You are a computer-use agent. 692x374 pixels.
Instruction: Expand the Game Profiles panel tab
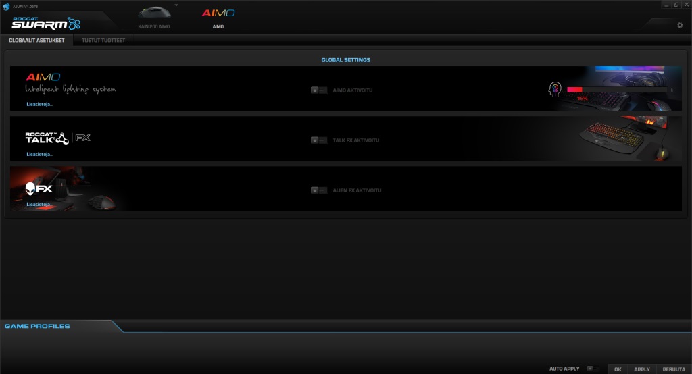(x=38, y=326)
